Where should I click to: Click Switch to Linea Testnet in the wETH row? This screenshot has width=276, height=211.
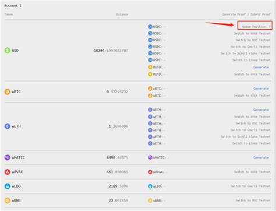(252, 143)
